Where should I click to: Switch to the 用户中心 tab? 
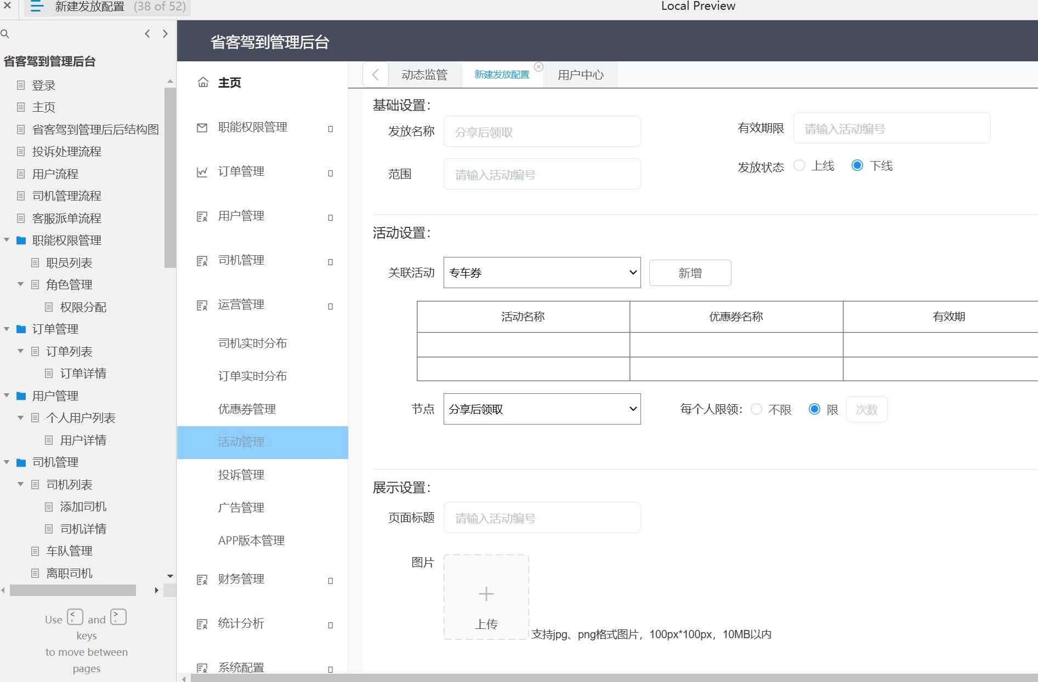click(580, 74)
